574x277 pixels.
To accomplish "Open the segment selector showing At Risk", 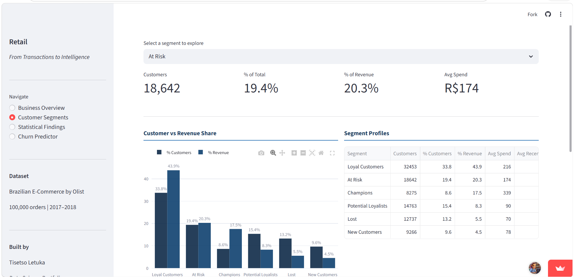I will 341,57.
